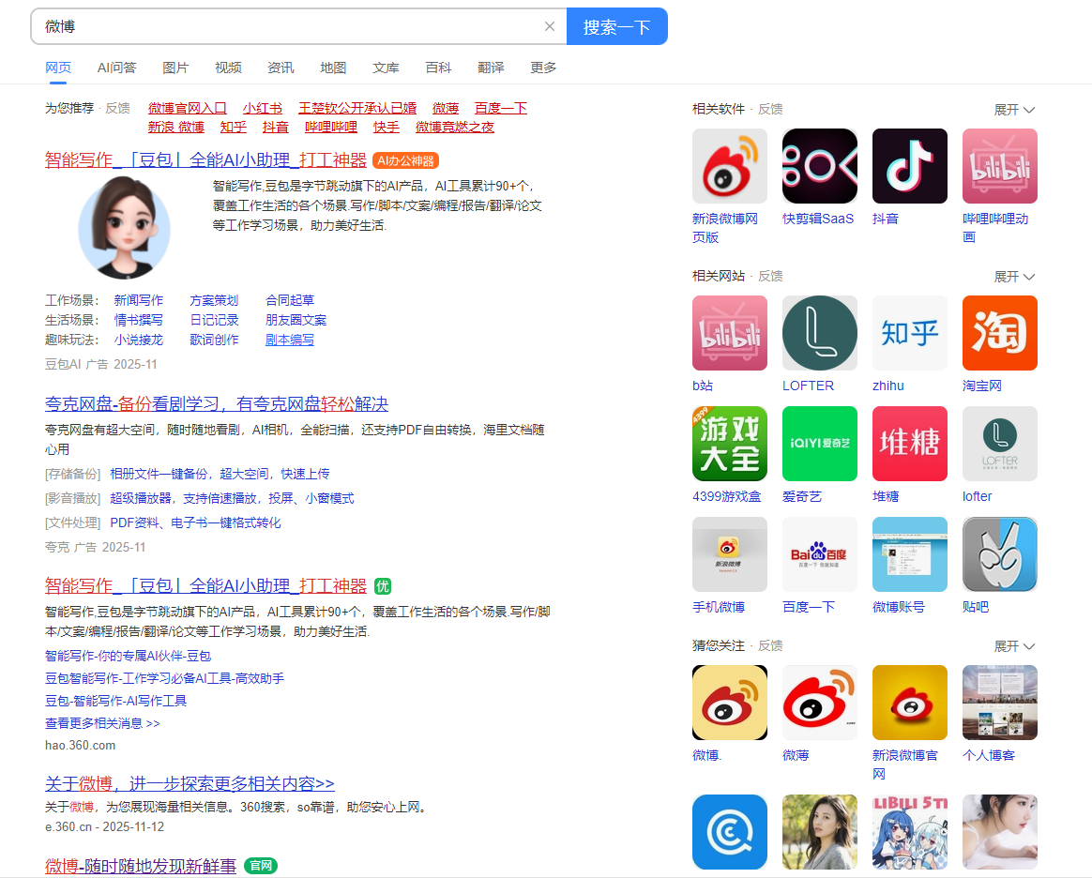Screen dimensions: 1092x878
Task: Open the dark green LOFTER icon
Action: [820, 333]
